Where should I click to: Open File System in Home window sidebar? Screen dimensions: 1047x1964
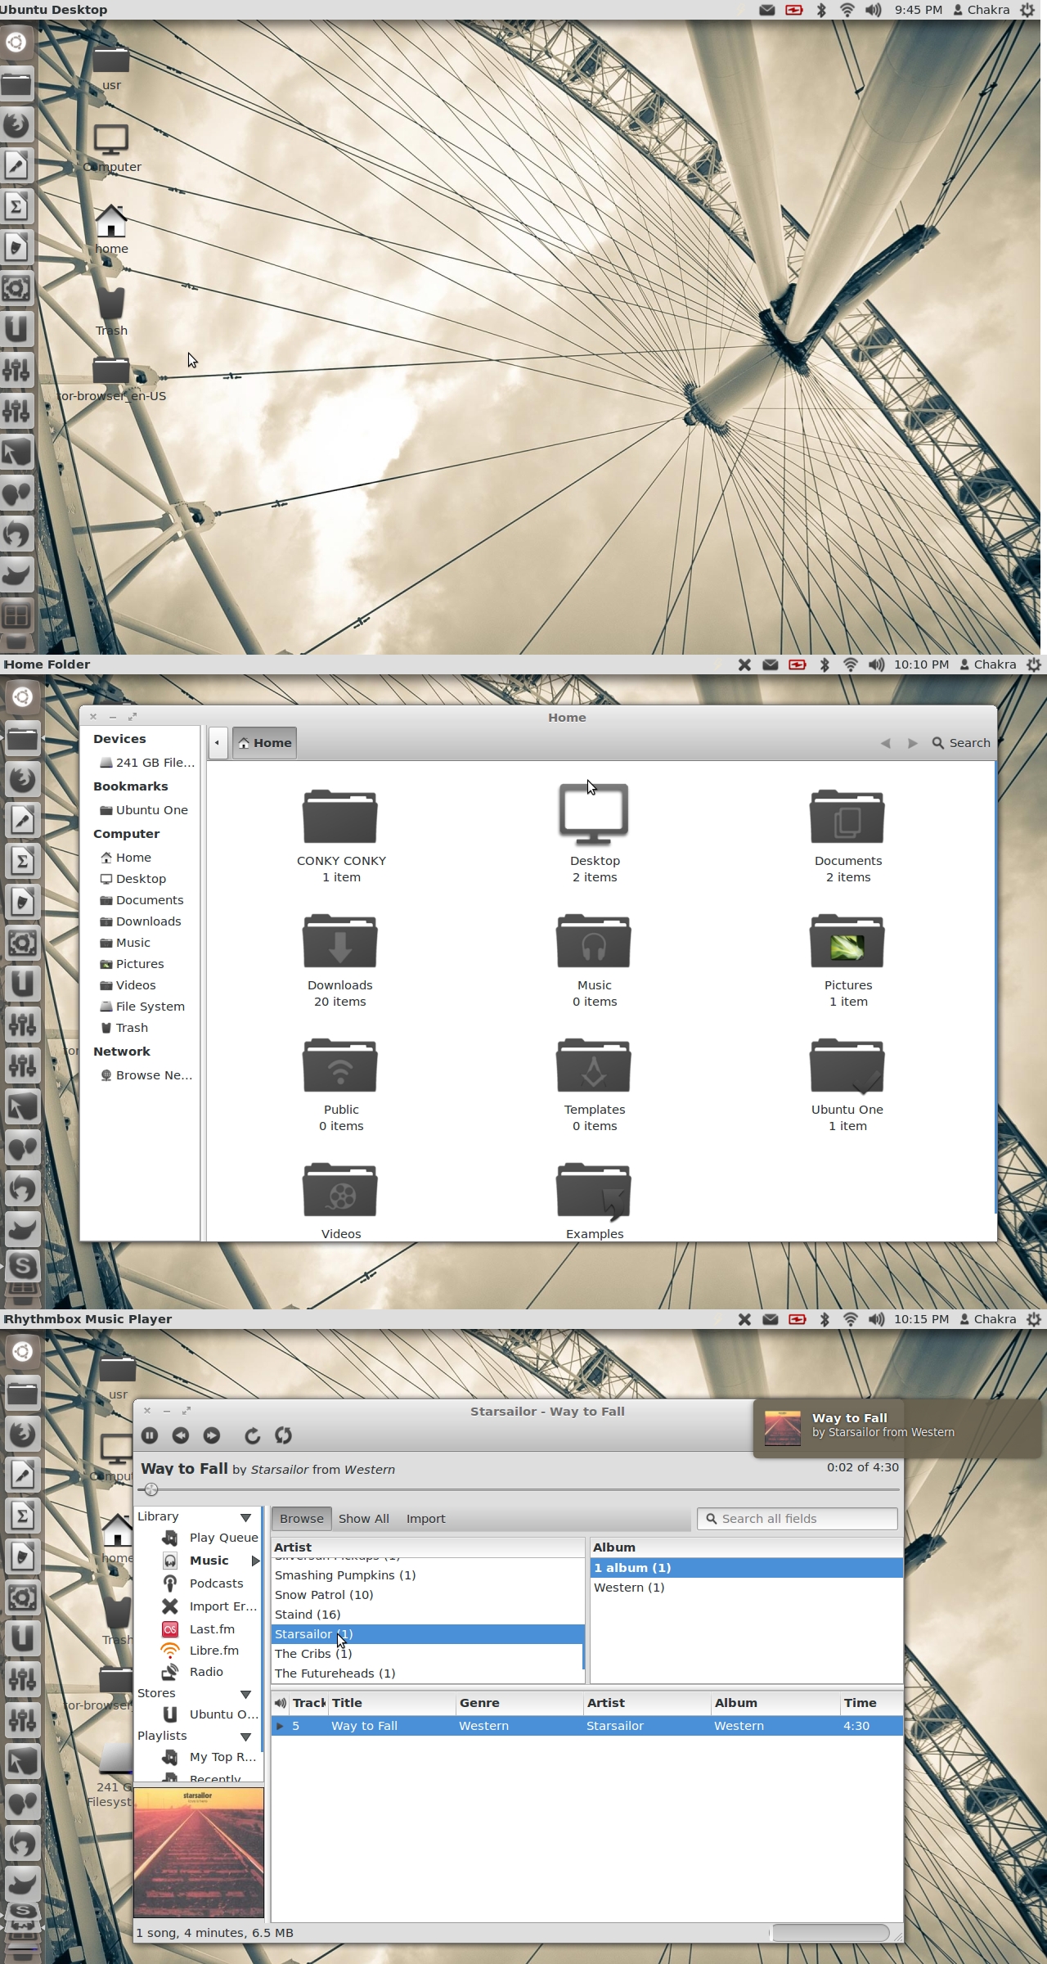[x=142, y=1007]
